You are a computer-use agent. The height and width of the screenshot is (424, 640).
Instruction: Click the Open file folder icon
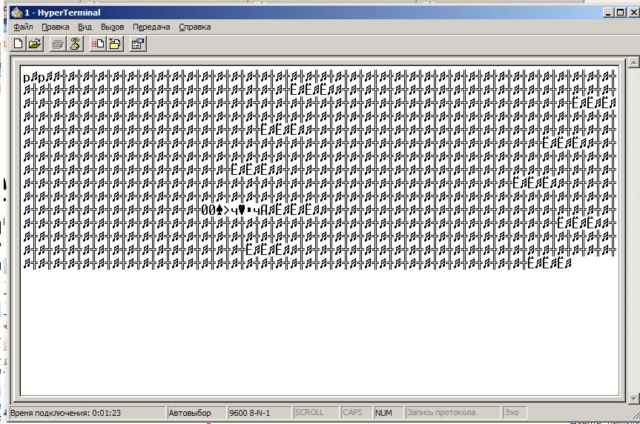pyautogui.click(x=35, y=44)
